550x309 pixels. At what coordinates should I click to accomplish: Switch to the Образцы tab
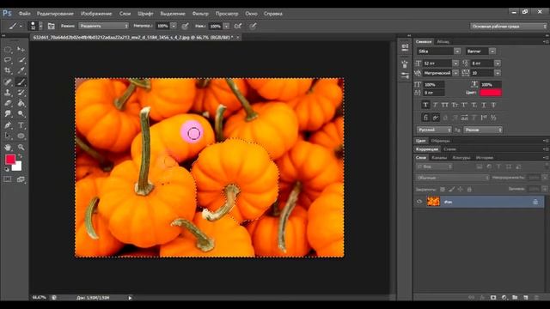[440, 141]
